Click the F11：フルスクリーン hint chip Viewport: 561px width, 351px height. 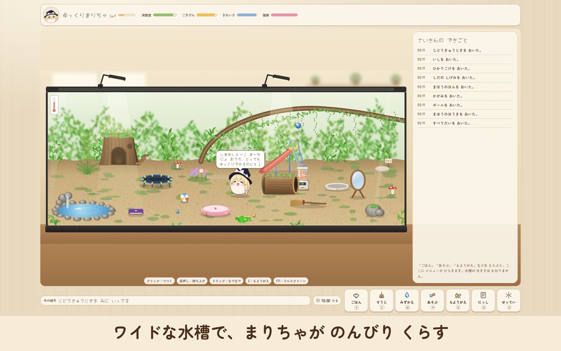[x=291, y=281]
